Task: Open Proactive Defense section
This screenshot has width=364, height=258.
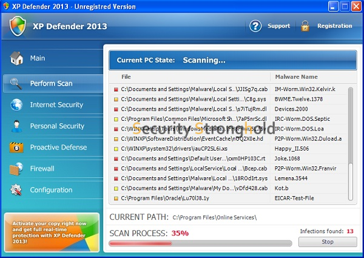Action: 53,148
